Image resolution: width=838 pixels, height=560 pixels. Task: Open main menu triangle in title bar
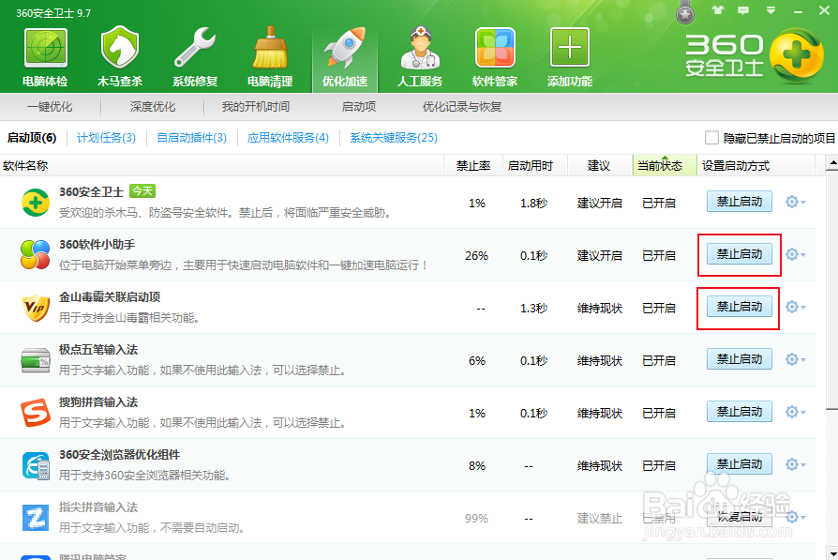click(x=771, y=10)
